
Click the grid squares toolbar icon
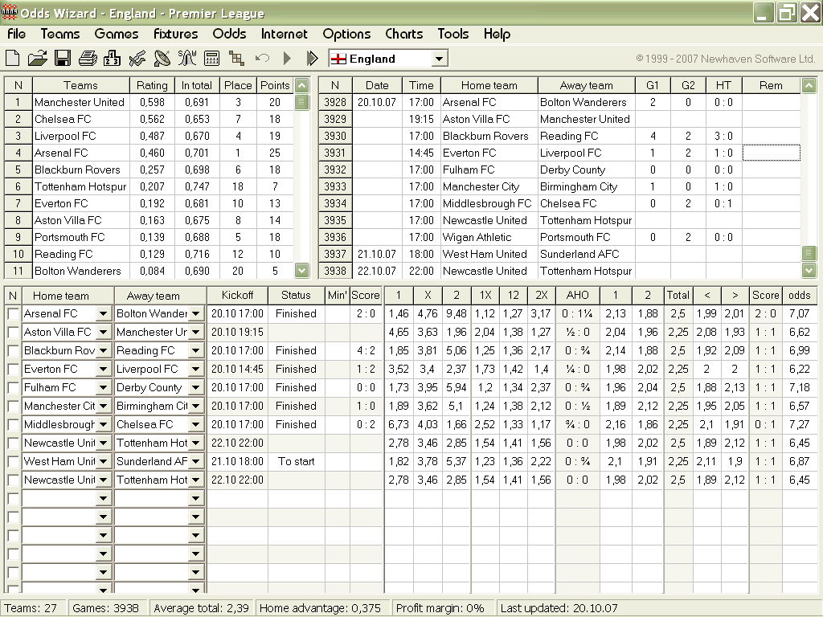(237, 58)
